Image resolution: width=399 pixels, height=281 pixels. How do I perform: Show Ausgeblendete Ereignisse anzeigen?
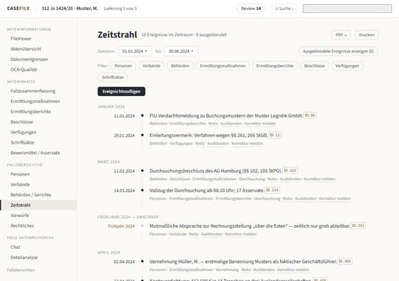point(338,51)
